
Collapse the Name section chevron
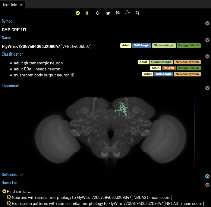click(x=207, y=40)
